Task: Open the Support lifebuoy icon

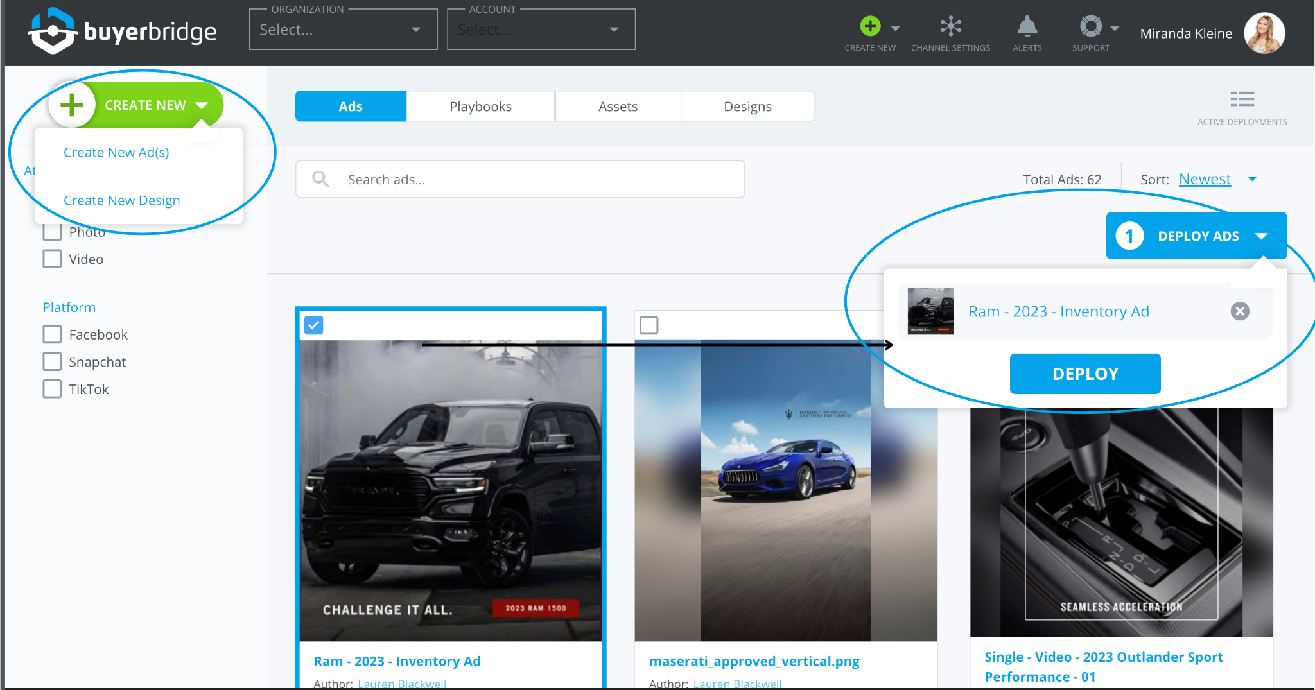Action: click(1090, 26)
